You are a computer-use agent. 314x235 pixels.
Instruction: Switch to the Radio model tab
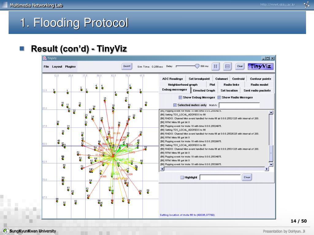click(x=259, y=84)
